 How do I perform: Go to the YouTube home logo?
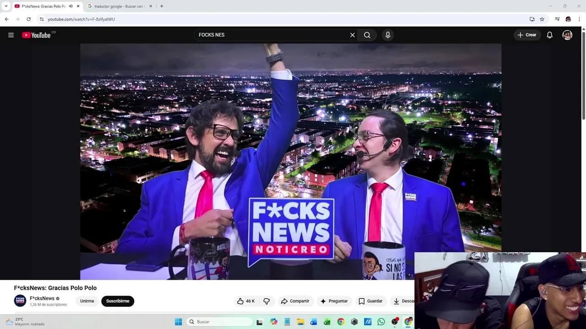pyautogui.click(x=36, y=35)
